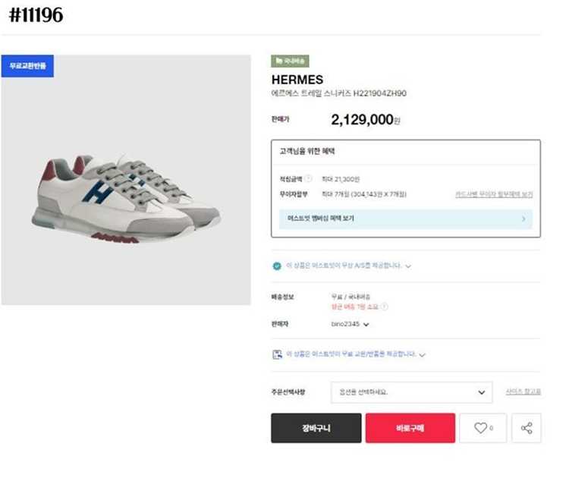This screenshot has width=569, height=500.
Task: Click the green 국내배송 badge
Action: 290,61
